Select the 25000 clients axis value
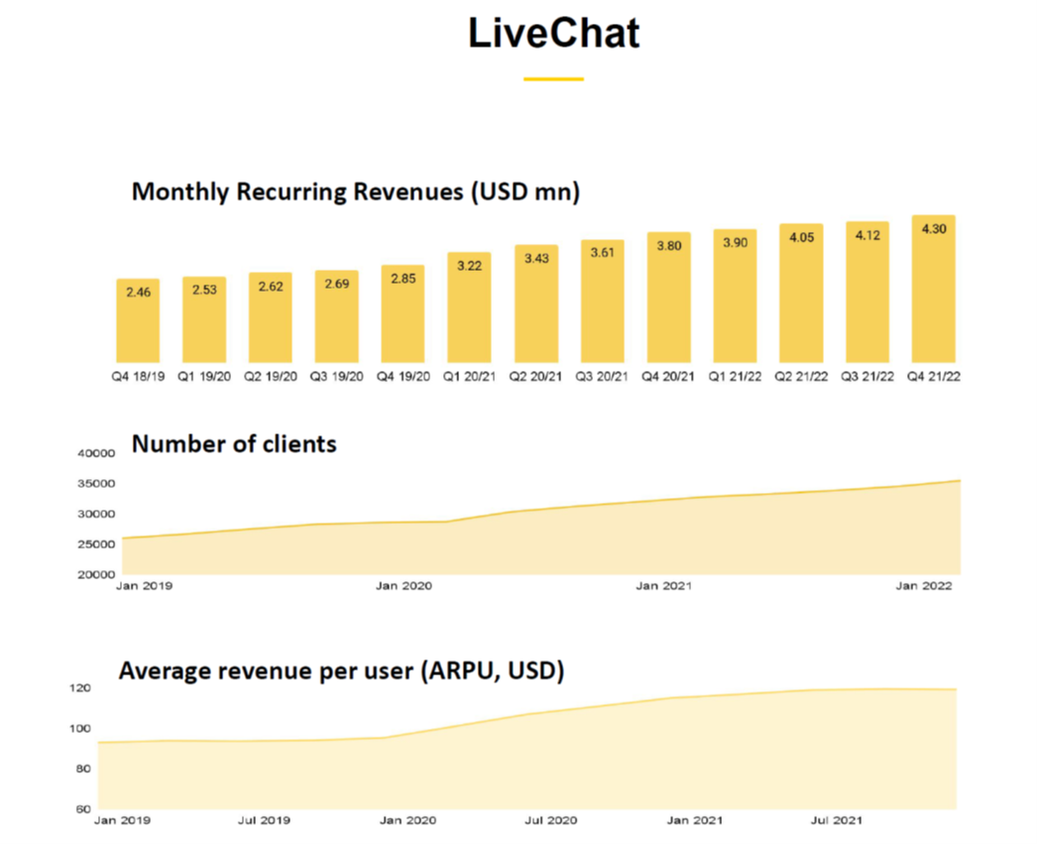This screenshot has width=1037, height=844. point(96,545)
